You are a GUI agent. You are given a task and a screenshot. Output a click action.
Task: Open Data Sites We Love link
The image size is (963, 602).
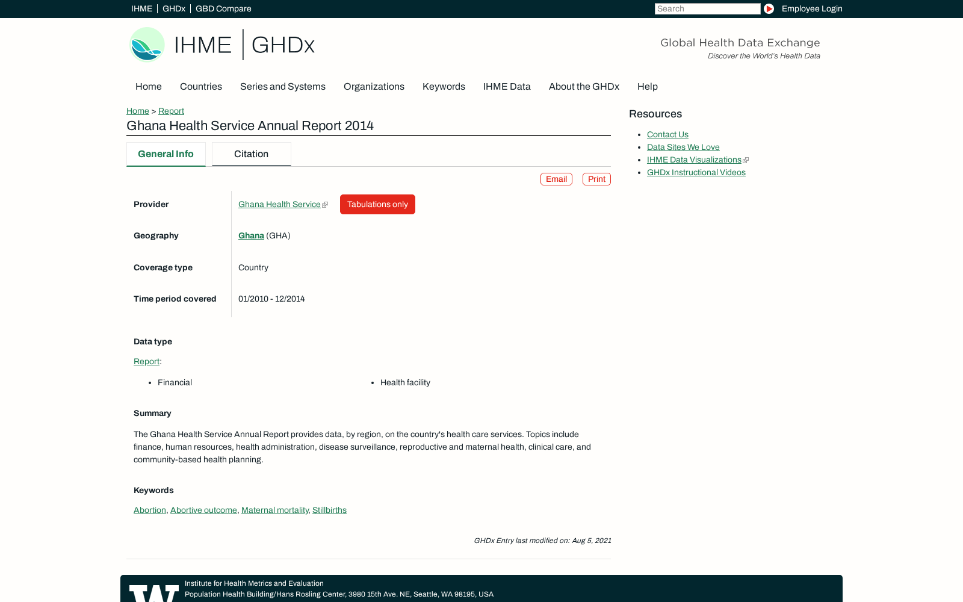pyautogui.click(x=683, y=147)
